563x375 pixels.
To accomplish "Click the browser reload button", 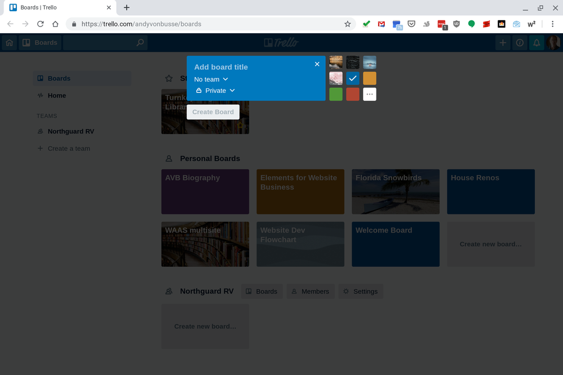I will coord(40,24).
